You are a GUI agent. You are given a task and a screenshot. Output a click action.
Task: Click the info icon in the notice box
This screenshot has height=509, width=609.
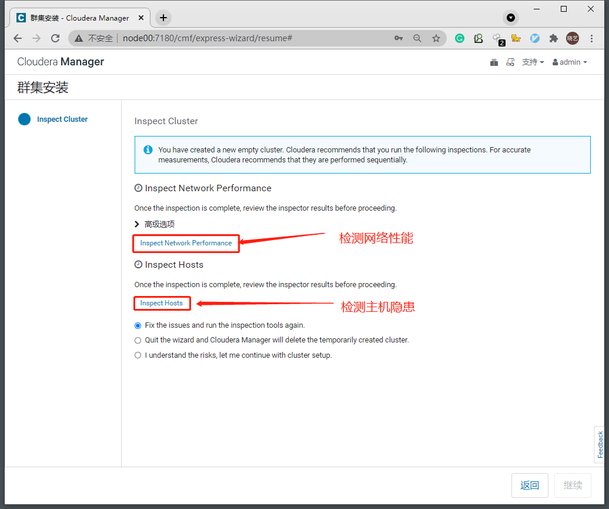click(148, 149)
